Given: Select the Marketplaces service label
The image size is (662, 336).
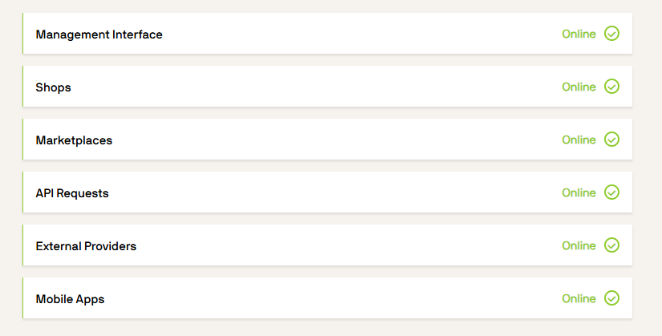Looking at the screenshot, I should 74,140.
